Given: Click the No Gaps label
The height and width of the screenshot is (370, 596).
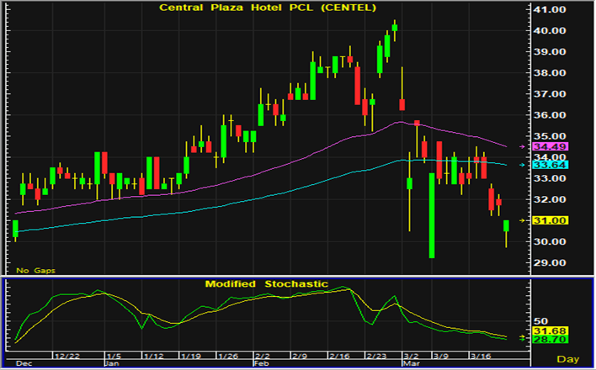Looking at the screenshot, I should [33, 269].
